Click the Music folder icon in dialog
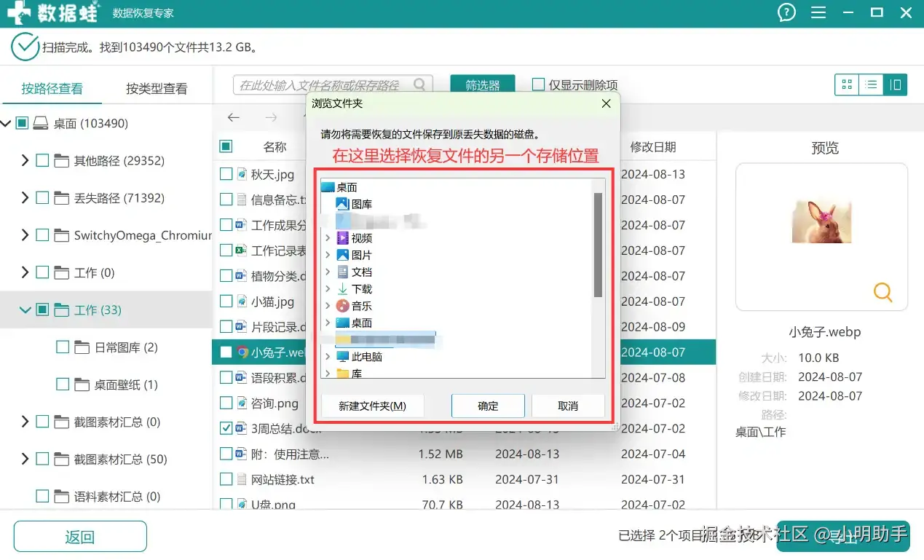This screenshot has height=560, width=924. [342, 306]
